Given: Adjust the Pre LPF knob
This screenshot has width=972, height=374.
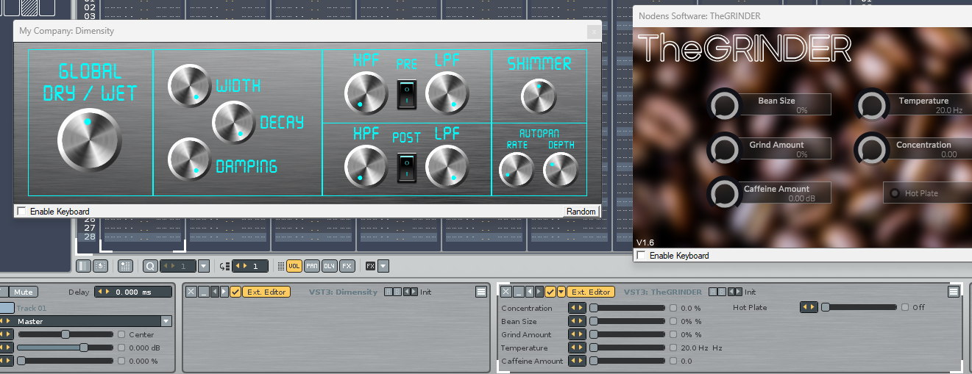Looking at the screenshot, I should click(447, 94).
